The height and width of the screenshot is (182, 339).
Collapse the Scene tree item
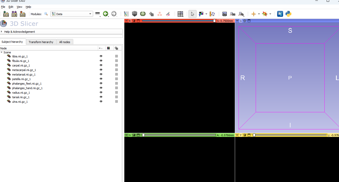click(x=2, y=52)
